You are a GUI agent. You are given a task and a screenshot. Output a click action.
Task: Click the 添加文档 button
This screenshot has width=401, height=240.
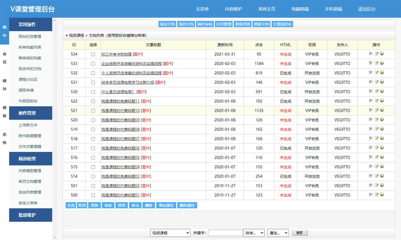tap(167, 24)
